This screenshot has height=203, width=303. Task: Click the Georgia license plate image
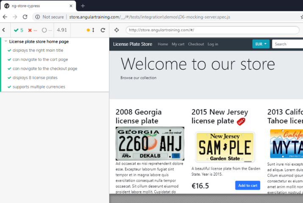150,143
